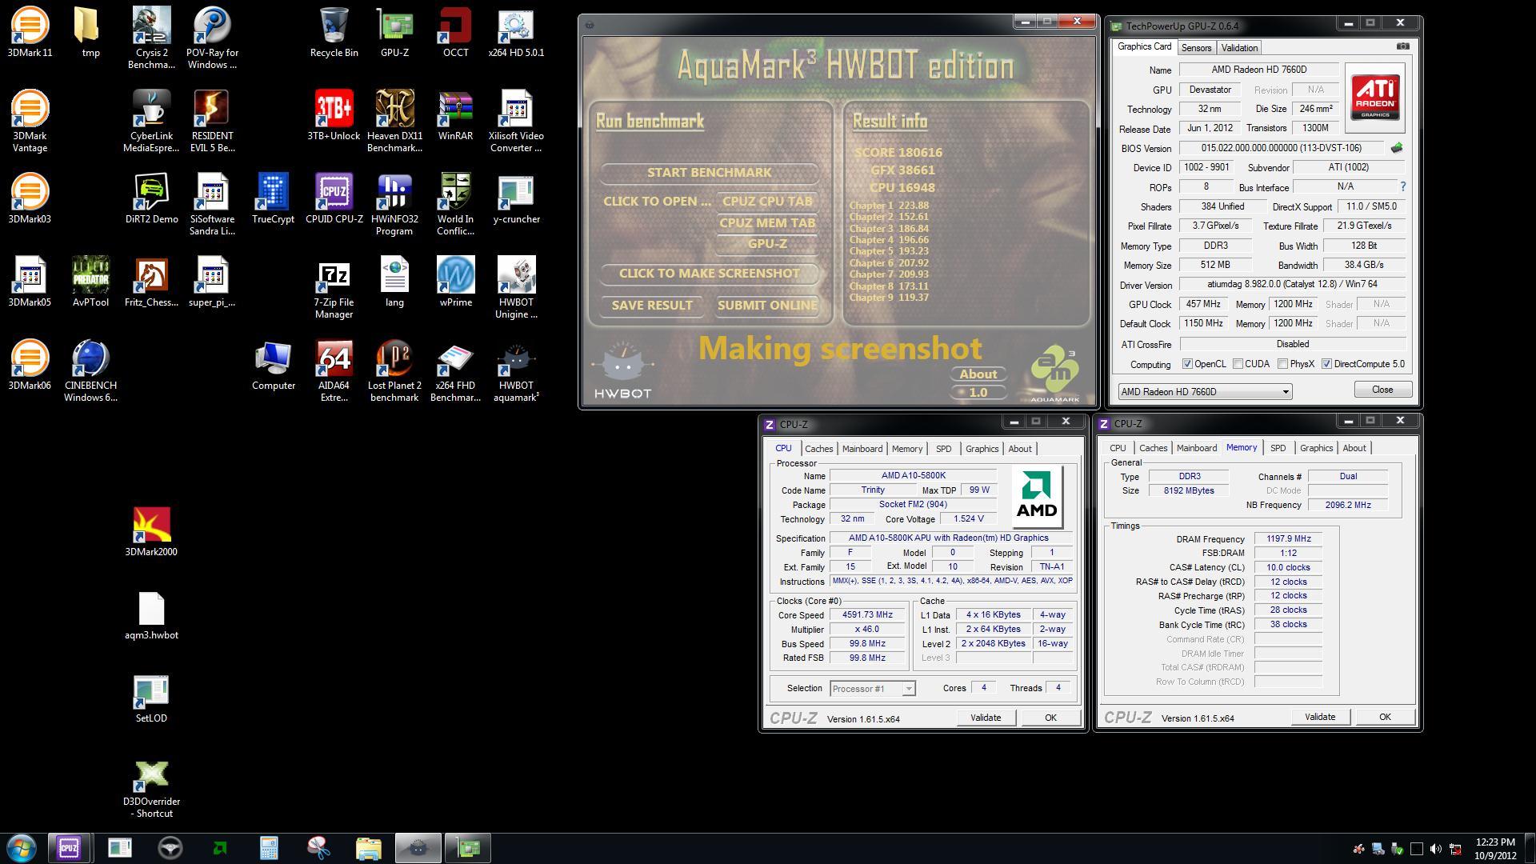Image resolution: width=1536 pixels, height=864 pixels.
Task: Open y-cruncher desktop shortcut
Action: [516, 199]
